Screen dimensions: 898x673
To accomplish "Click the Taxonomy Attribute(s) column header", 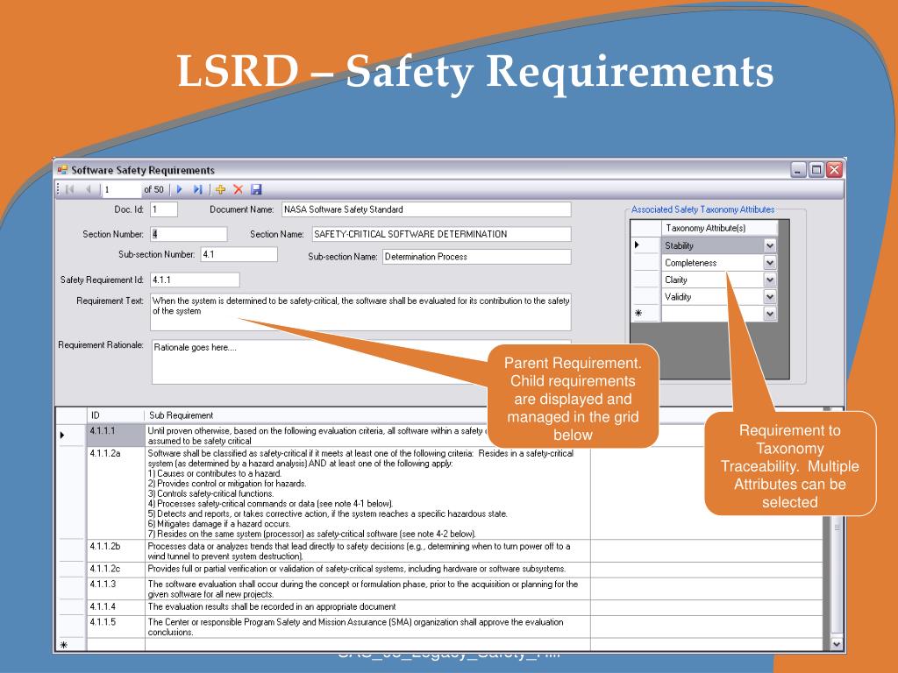I will 719,228.
